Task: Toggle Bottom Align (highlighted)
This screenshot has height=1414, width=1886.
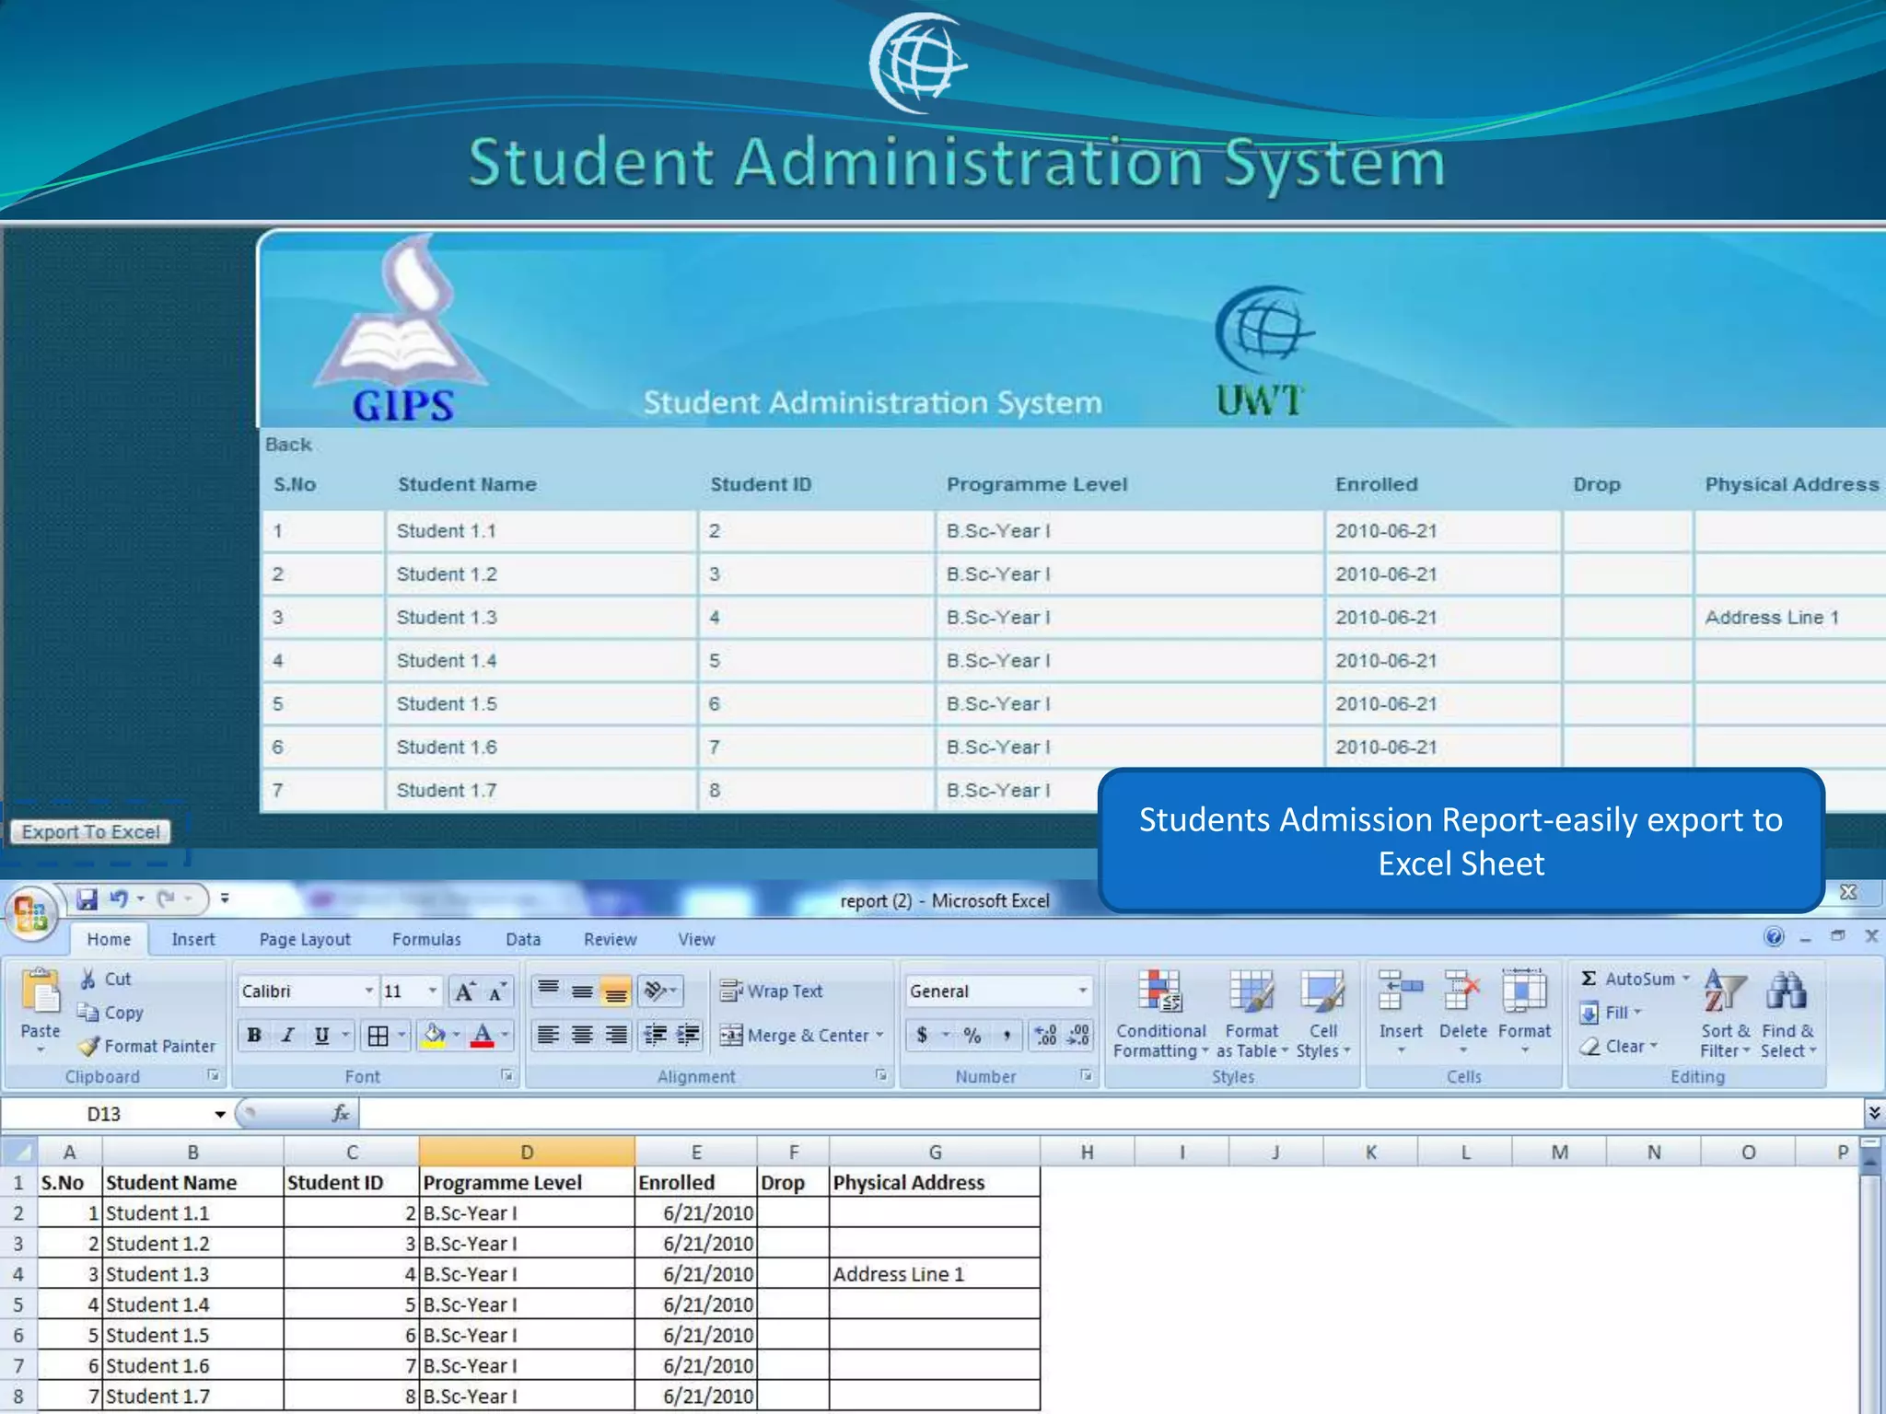Action: pyautogui.click(x=616, y=991)
